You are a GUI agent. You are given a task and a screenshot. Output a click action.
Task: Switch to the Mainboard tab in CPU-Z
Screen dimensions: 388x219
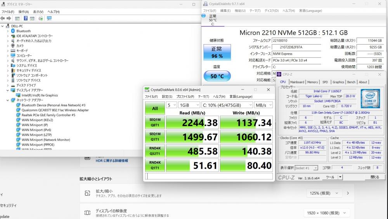297,82
